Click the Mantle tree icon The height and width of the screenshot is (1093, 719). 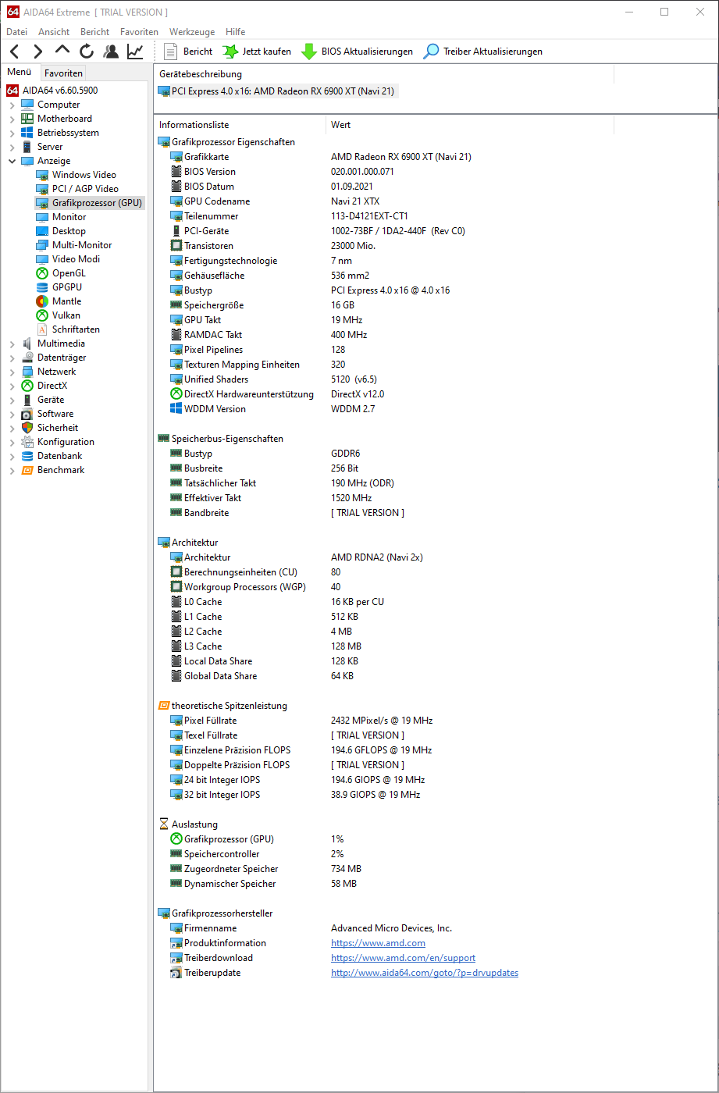(42, 301)
